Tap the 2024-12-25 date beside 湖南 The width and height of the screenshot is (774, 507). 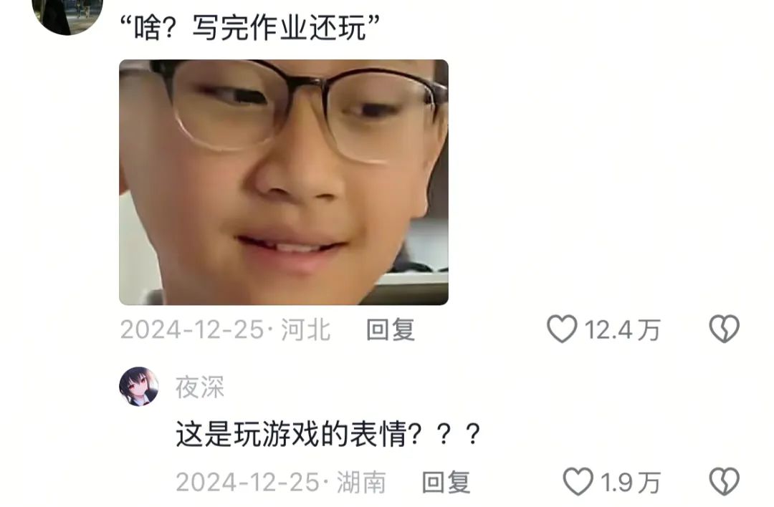[247, 483]
